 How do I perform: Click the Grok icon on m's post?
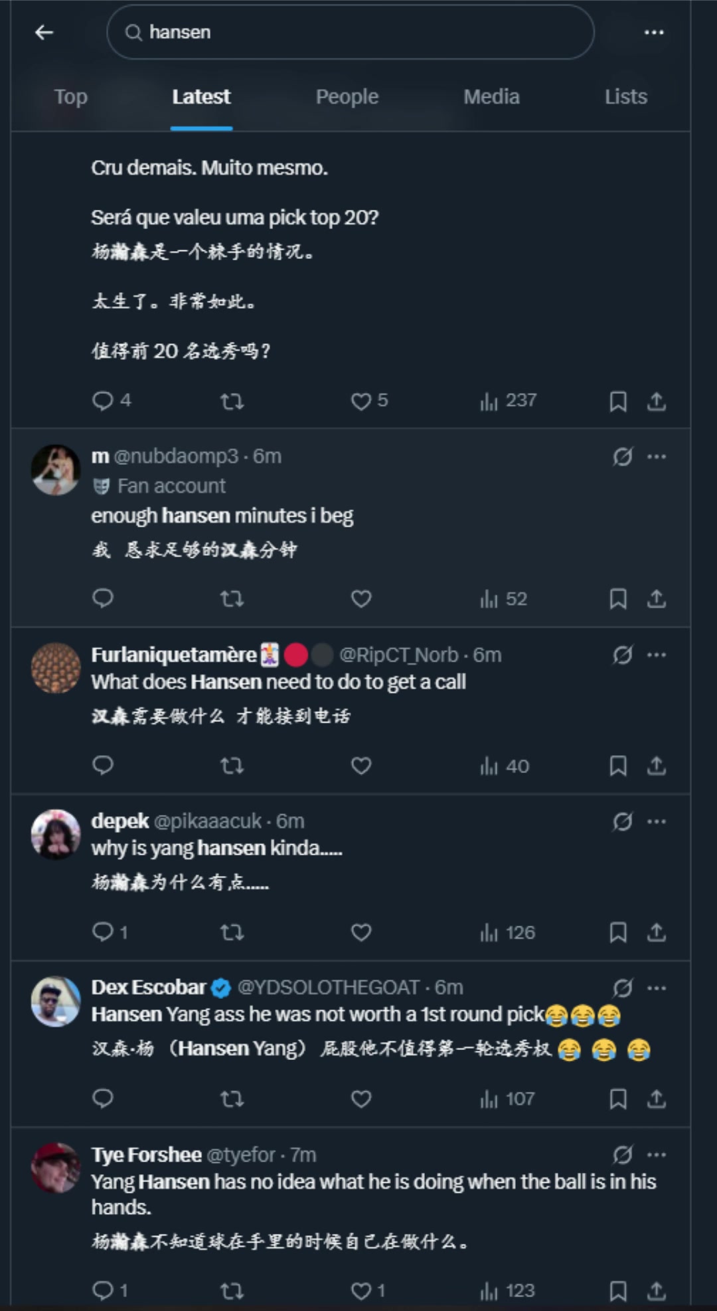[622, 456]
